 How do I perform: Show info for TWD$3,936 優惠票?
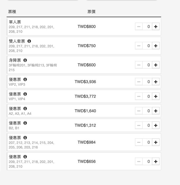coord(25,79)
